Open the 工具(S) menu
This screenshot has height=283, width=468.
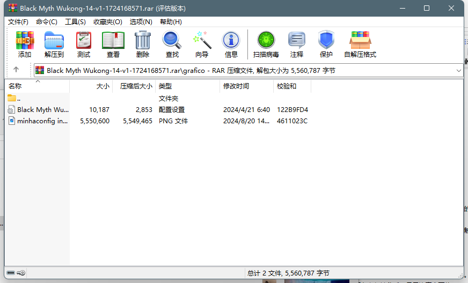click(75, 22)
